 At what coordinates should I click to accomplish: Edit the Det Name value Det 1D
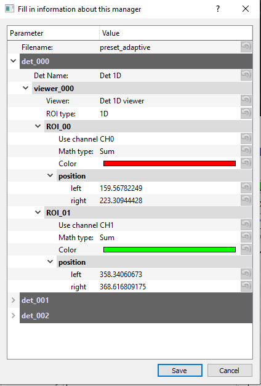pos(110,76)
